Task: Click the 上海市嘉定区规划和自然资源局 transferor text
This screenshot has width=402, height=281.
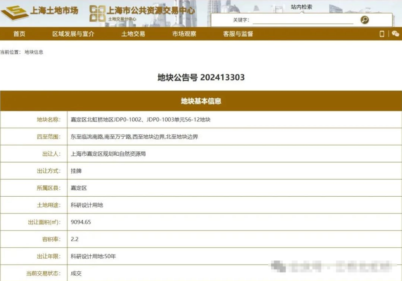Action: 108,154
